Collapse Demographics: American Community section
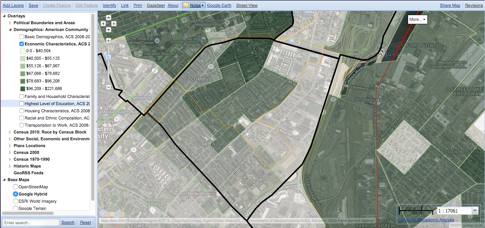The width and height of the screenshot is (485, 228). click(10, 29)
